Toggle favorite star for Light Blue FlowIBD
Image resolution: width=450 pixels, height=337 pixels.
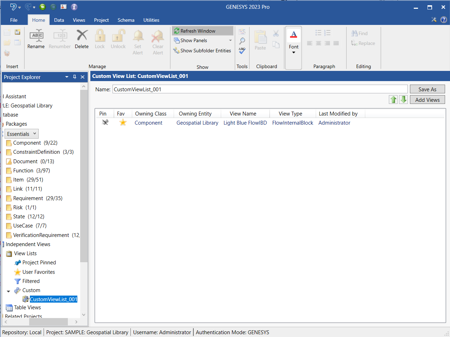(123, 123)
